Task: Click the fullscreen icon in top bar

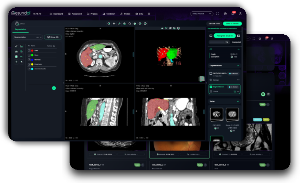Action: tap(218, 14)
